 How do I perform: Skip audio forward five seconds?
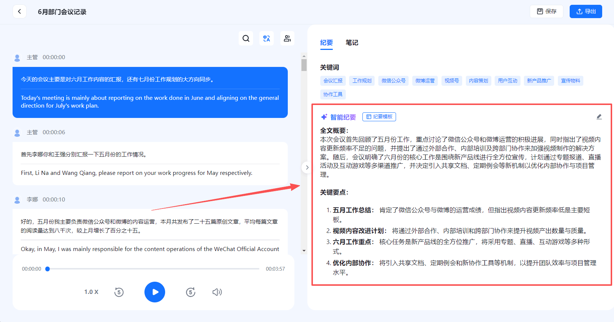click(191, 292)
